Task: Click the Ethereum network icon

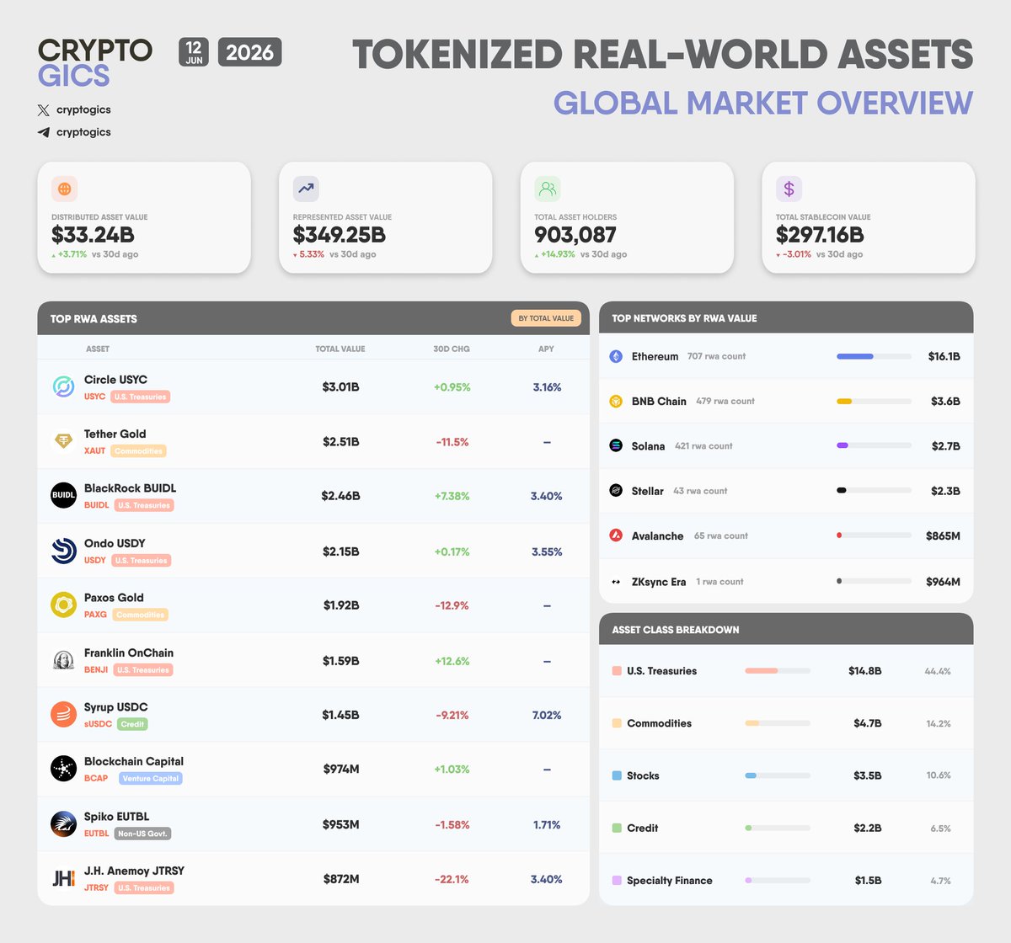Action: [616, 356]
